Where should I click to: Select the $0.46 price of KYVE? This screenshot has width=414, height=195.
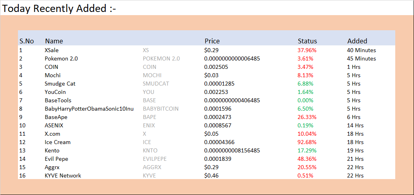(x=211, y=176)
